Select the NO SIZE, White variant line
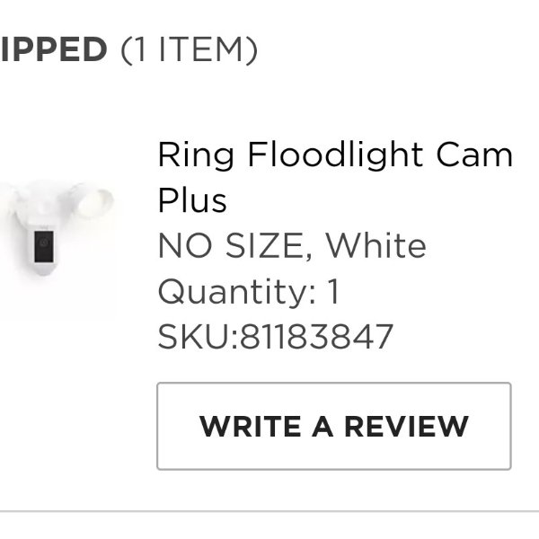 pyautogui.click(x=292, y=245)
